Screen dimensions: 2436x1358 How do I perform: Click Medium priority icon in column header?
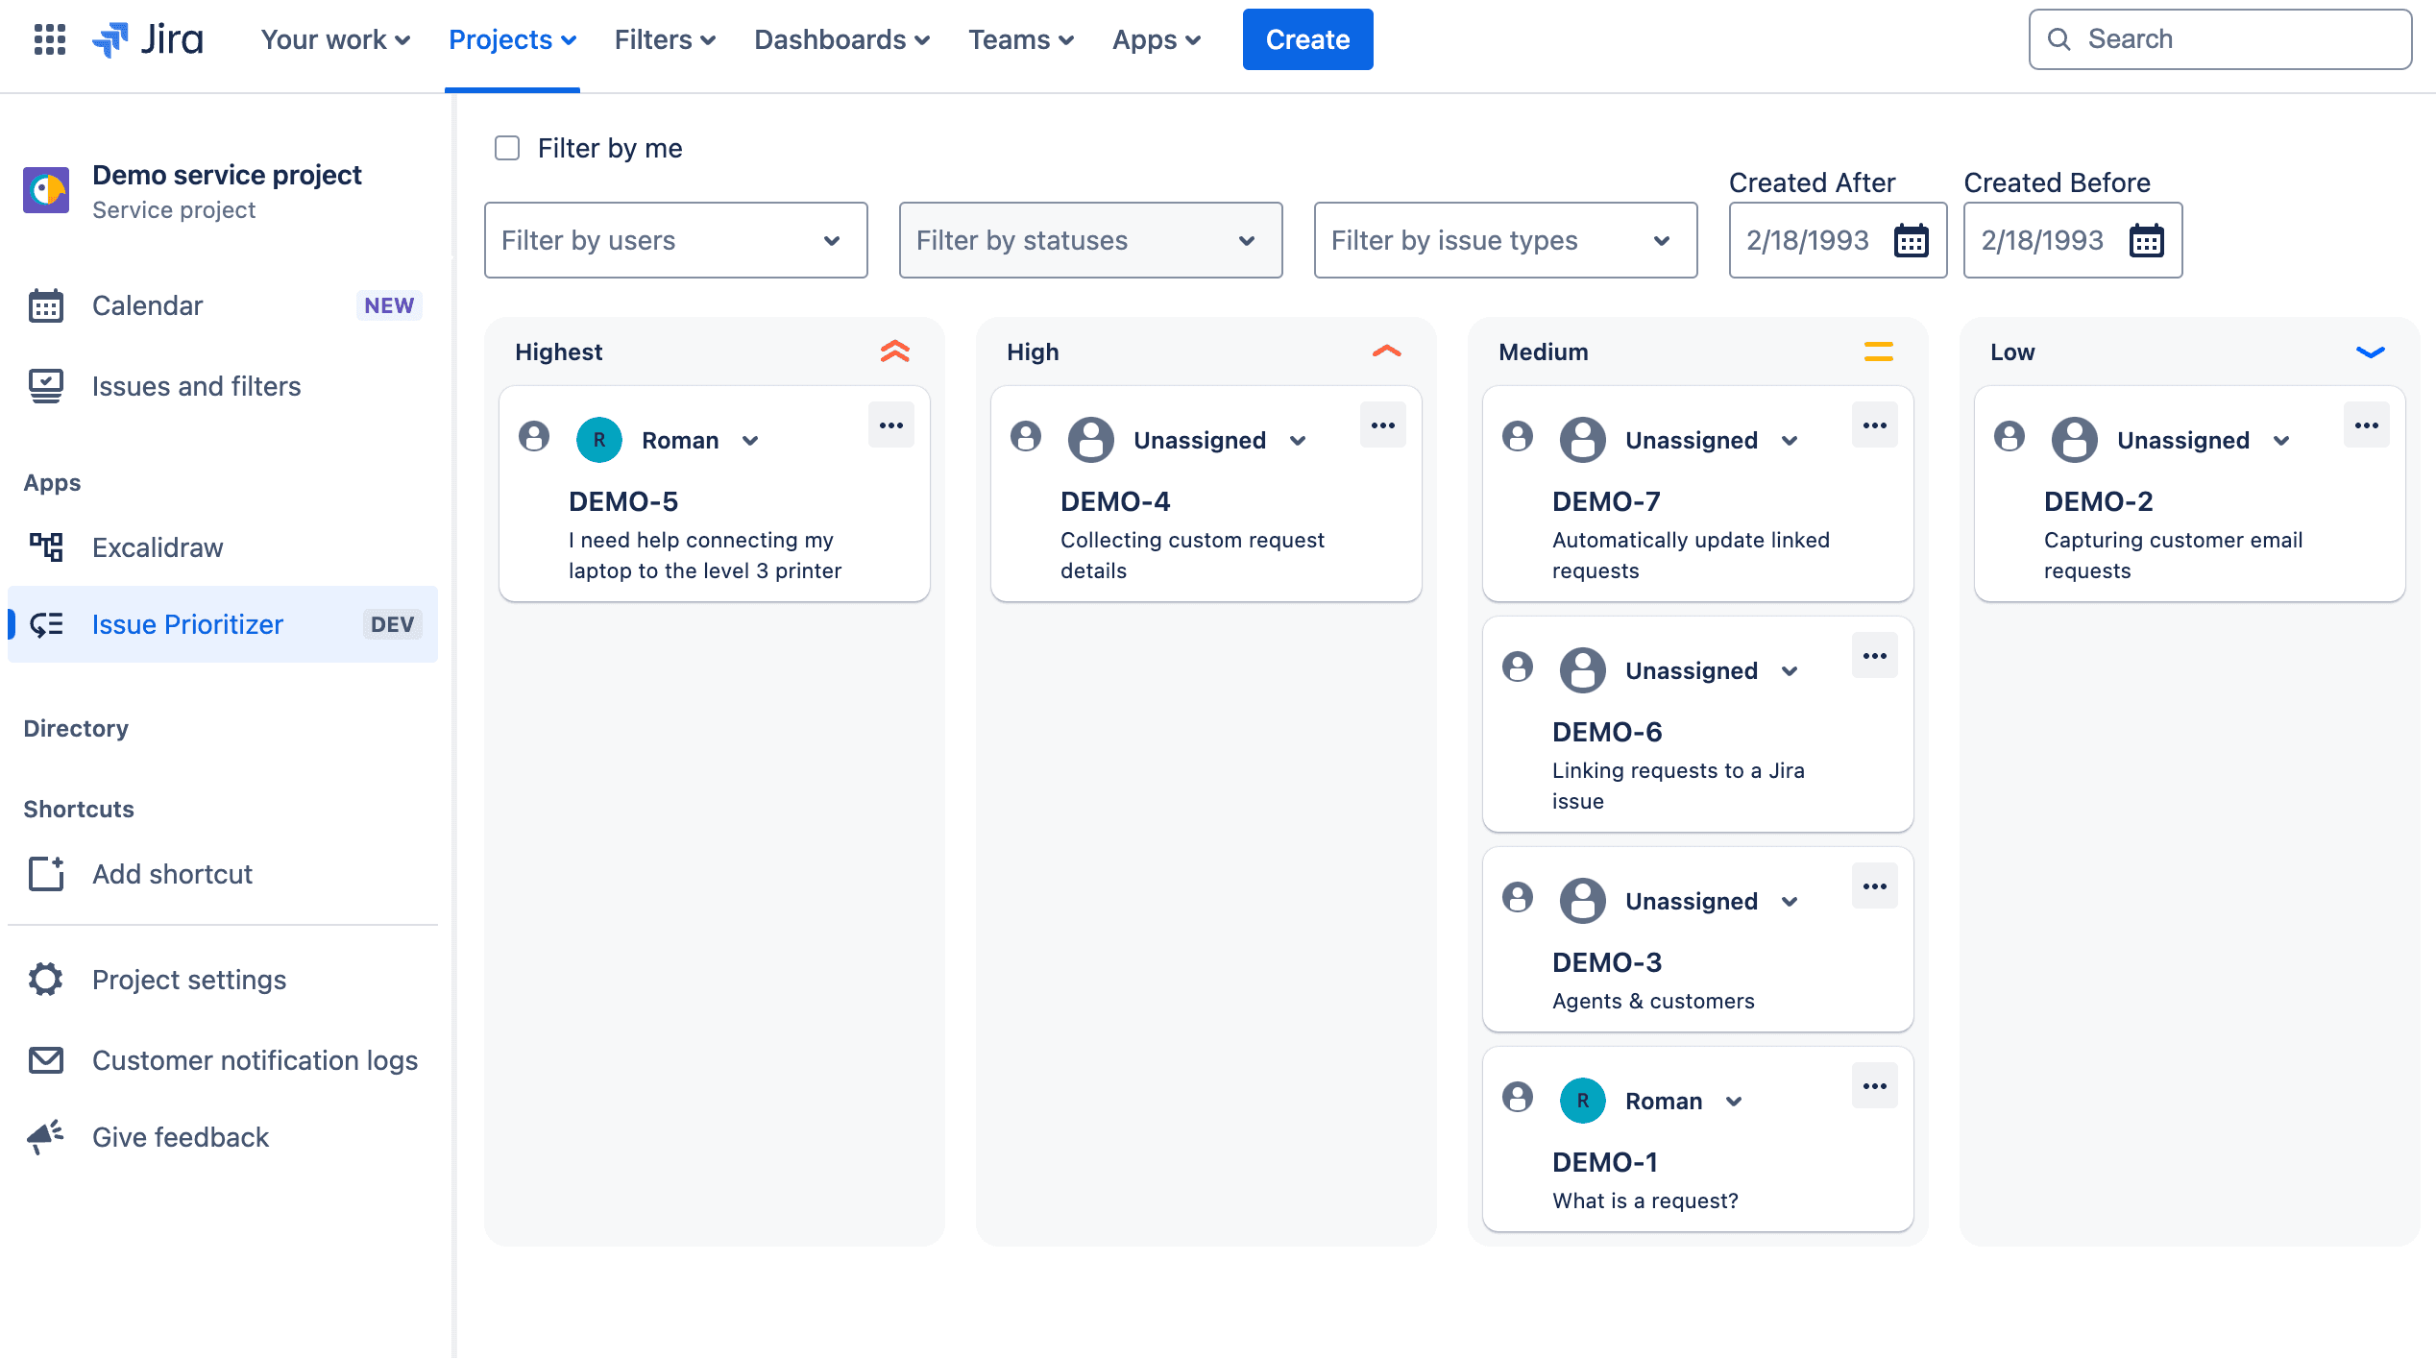(1879, 352)
